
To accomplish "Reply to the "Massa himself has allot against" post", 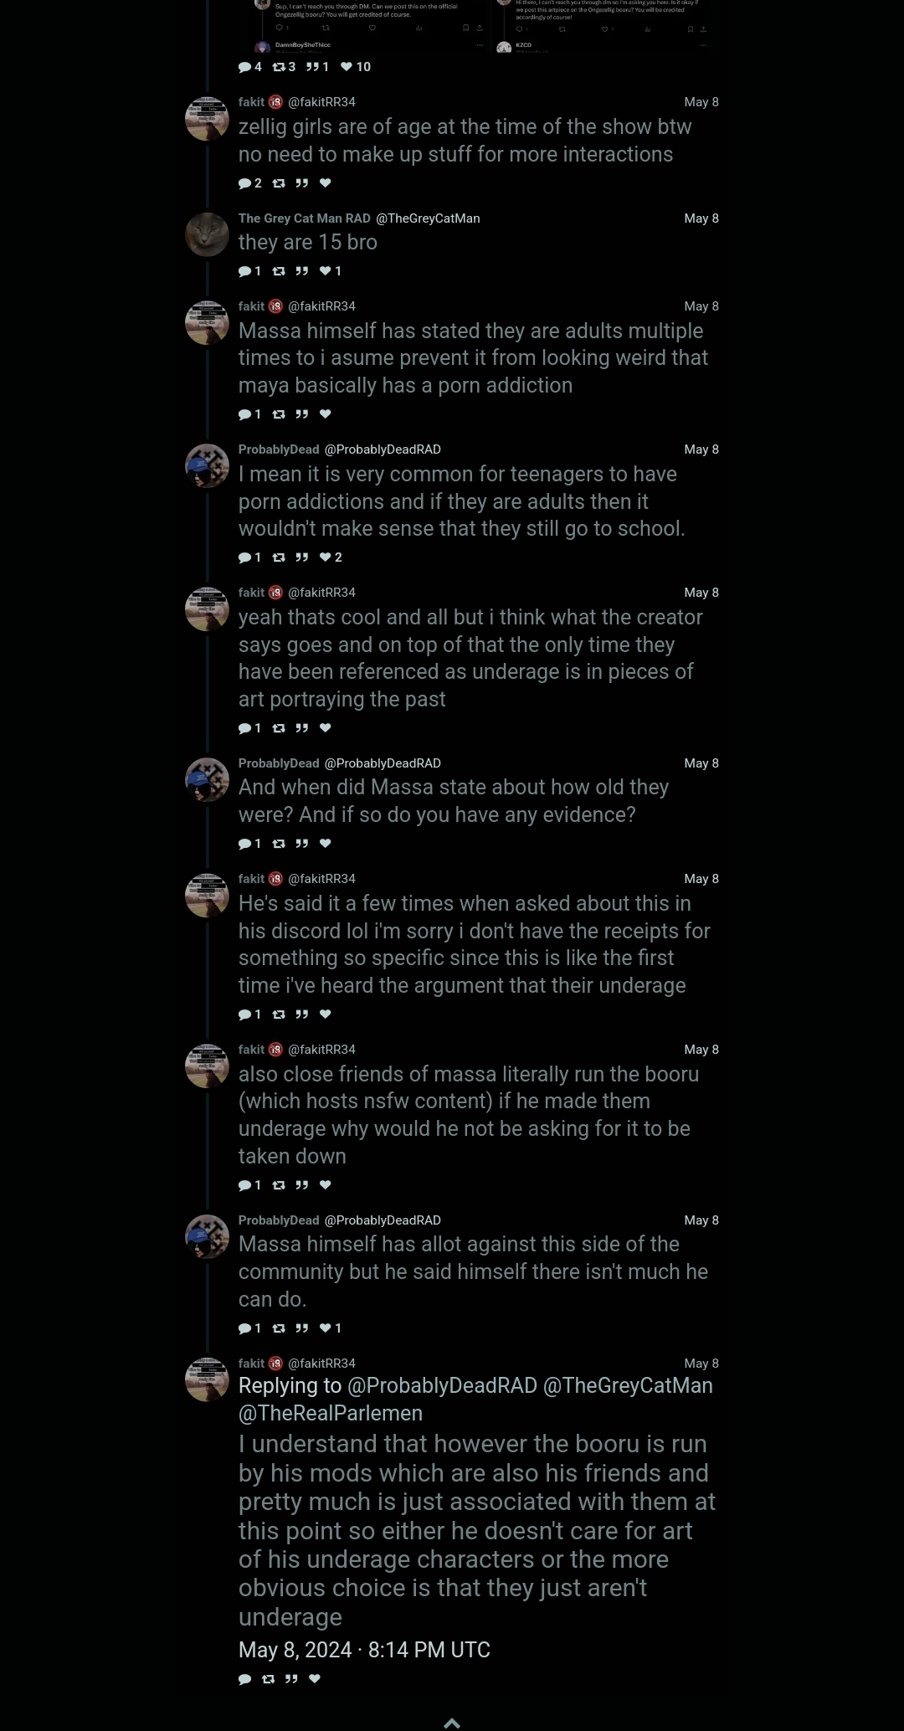I will [x=245, y=1328].
